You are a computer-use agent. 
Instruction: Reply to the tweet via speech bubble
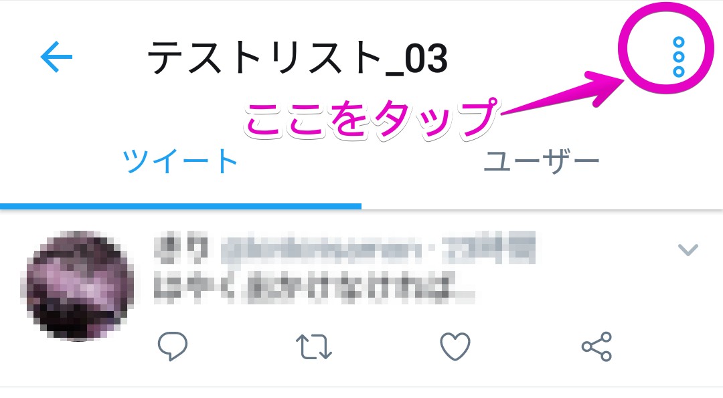[173, 345]
